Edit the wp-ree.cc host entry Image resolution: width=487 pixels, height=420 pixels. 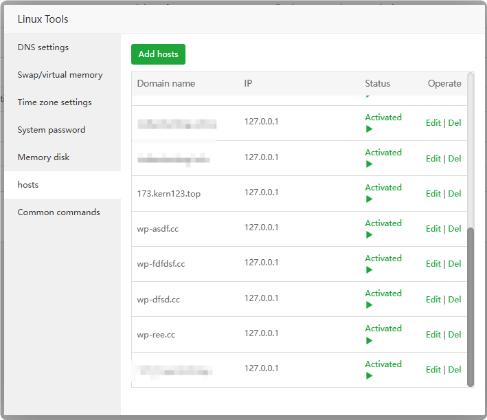coord(433,335)
